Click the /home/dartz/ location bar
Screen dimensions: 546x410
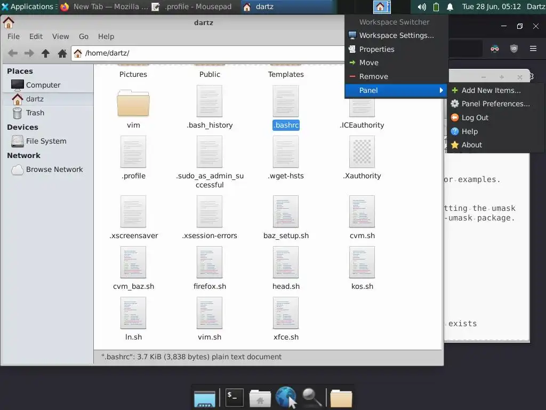pos(208,53)
